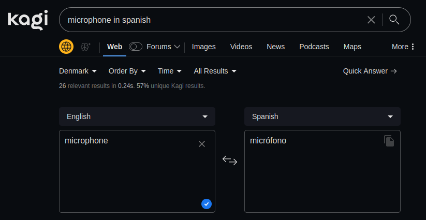The height and width of the screenshot is (220, 426).
Task: Open the Denmark region dropdown
Action: click(x=78, y=71)
